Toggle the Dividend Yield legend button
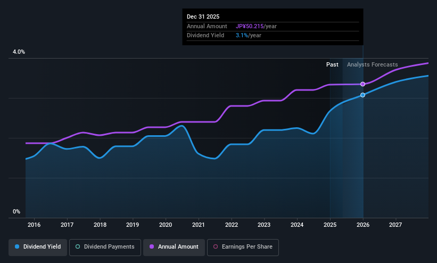 38,247
